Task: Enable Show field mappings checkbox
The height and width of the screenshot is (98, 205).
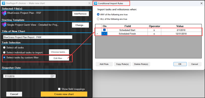Action: tap(59, 89)
